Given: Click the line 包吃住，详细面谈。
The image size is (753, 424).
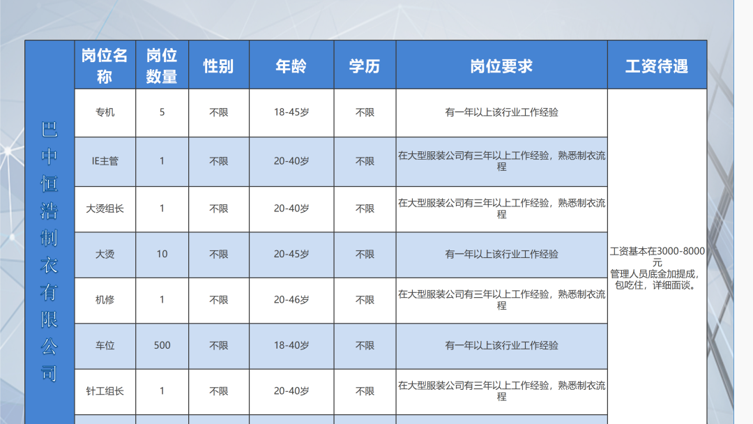Looking at the screenshot, I should tap(656, 285).
